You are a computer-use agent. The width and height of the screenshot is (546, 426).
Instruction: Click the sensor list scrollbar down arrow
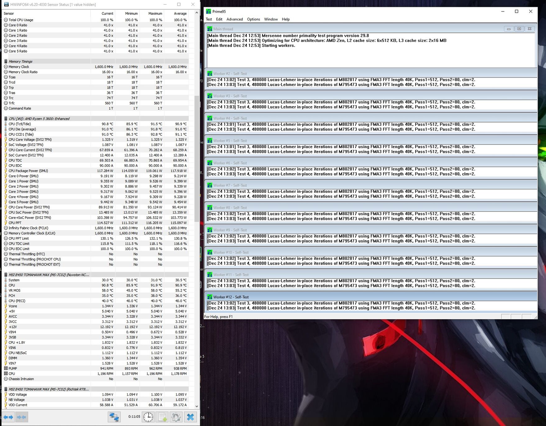click(196, 406)
